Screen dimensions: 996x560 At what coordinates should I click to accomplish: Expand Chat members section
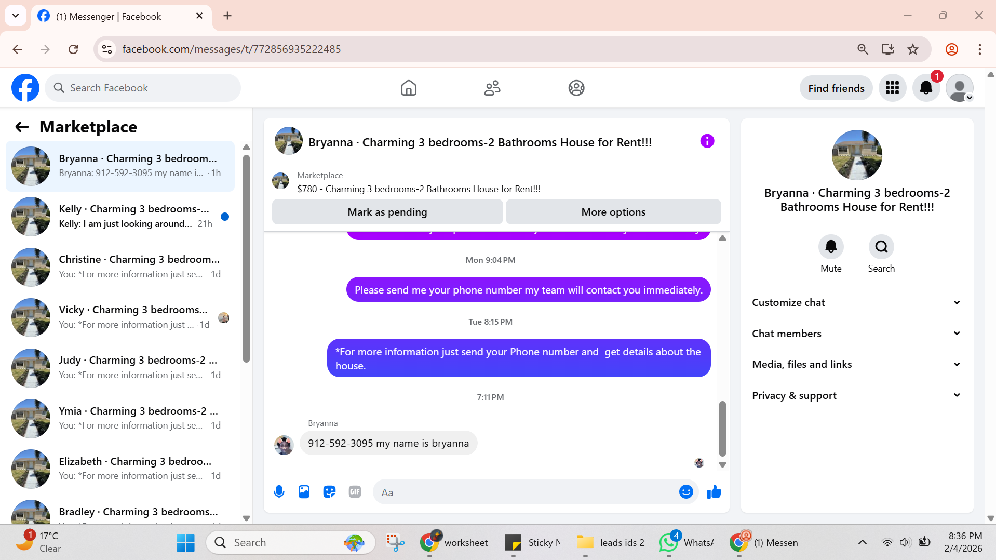tap(857, 334)
